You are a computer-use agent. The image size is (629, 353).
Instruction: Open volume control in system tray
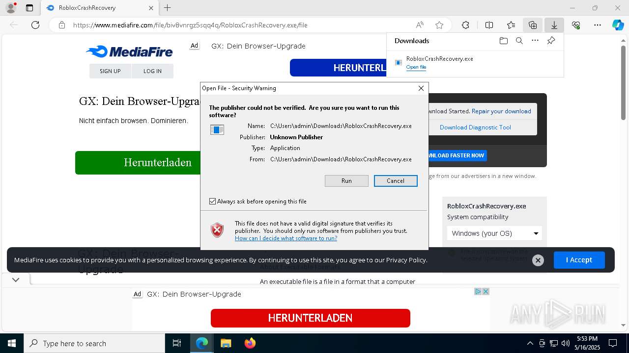(566, 343)
